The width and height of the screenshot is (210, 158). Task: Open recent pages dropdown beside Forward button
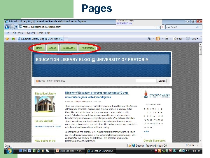pyautogui.click(x=16, y=27)
